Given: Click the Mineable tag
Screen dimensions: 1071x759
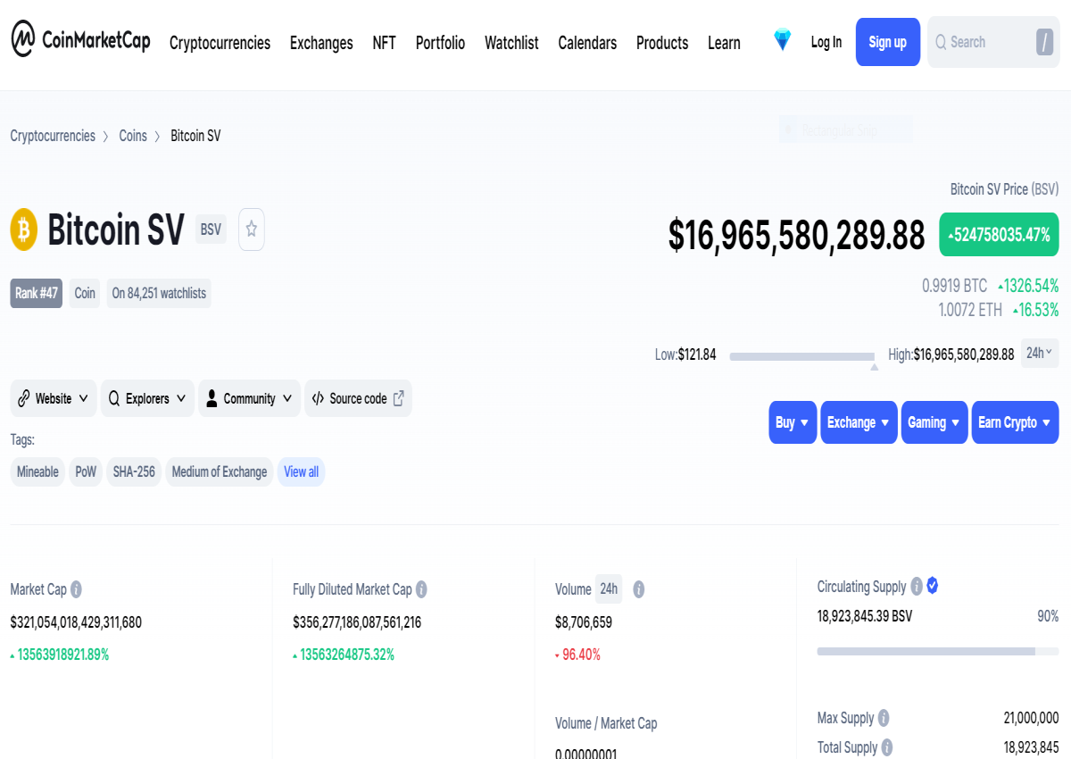Looking at the screenshot, I should click(x=37, y=471).
